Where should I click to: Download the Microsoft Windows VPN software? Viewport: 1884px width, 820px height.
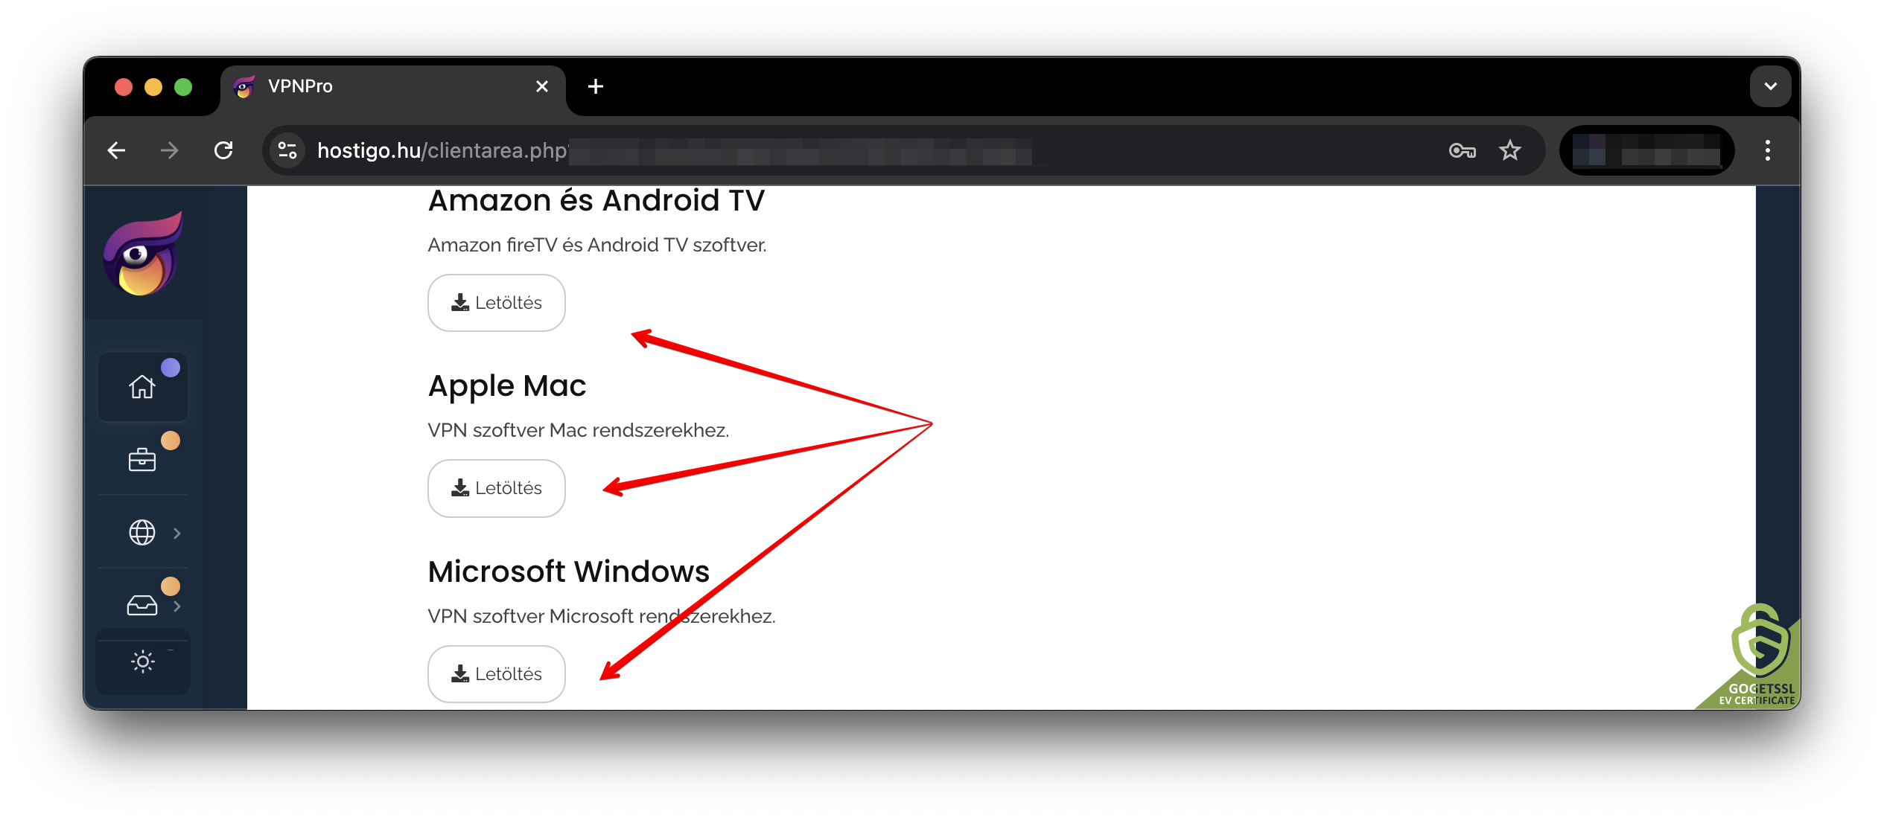pos(497,674)
